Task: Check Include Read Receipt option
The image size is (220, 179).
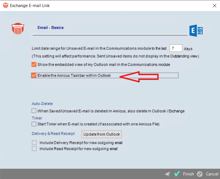Action: (34, 149)
